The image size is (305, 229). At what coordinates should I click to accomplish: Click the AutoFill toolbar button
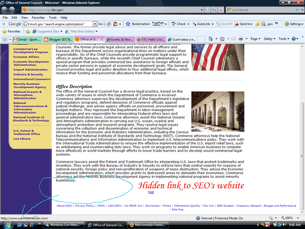click(224, 24)
